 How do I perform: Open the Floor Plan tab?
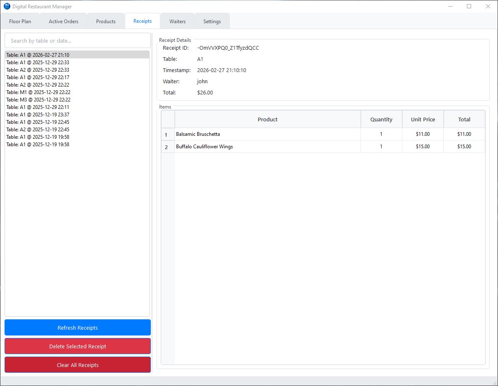20,22
